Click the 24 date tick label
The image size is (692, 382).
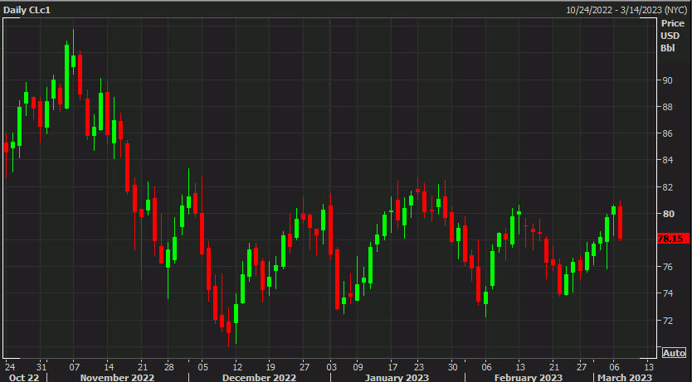tap(10, 367)
